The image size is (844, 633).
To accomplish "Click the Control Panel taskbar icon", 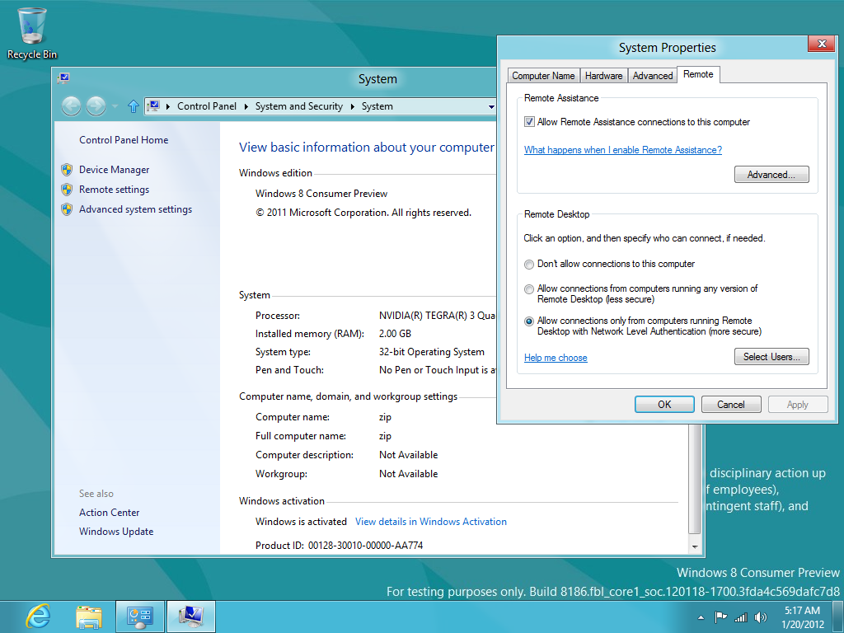I will coord(140,616).
